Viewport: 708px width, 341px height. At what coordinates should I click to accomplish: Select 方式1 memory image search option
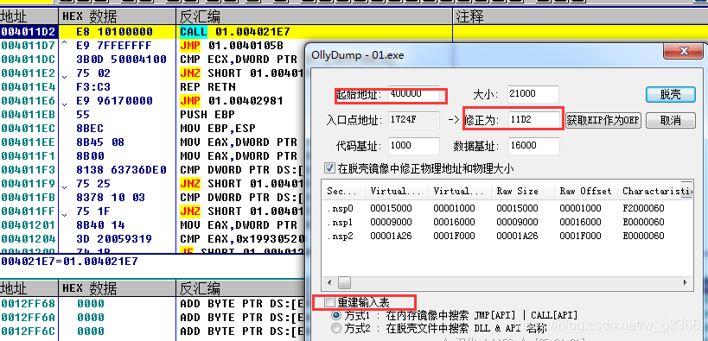tap(336, 315)
